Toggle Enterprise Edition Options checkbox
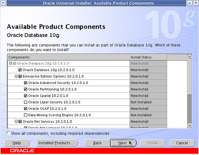 tap(20, 76)
